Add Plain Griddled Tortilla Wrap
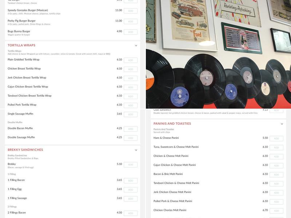291x218 pixels. (131, 60)
